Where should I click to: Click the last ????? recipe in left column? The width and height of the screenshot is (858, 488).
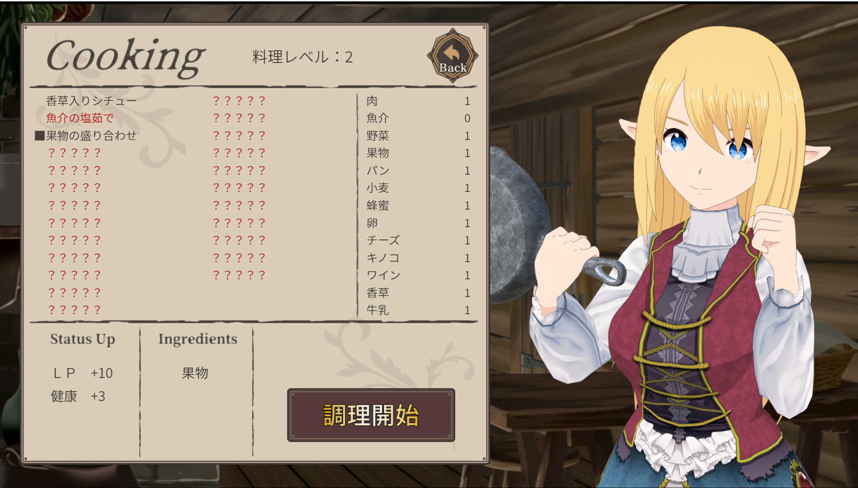click(x=74, y=310)
